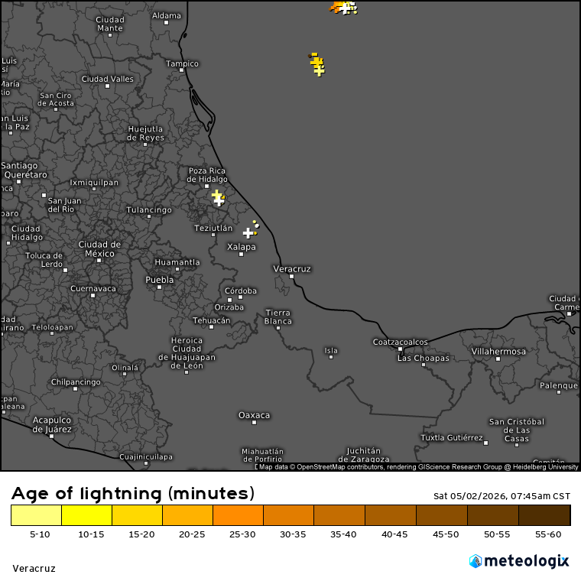The height and width of the screenshot is (581, 581).
Task: Select the Miahuatlán de Porfirio label
Action: click(262, 456)
